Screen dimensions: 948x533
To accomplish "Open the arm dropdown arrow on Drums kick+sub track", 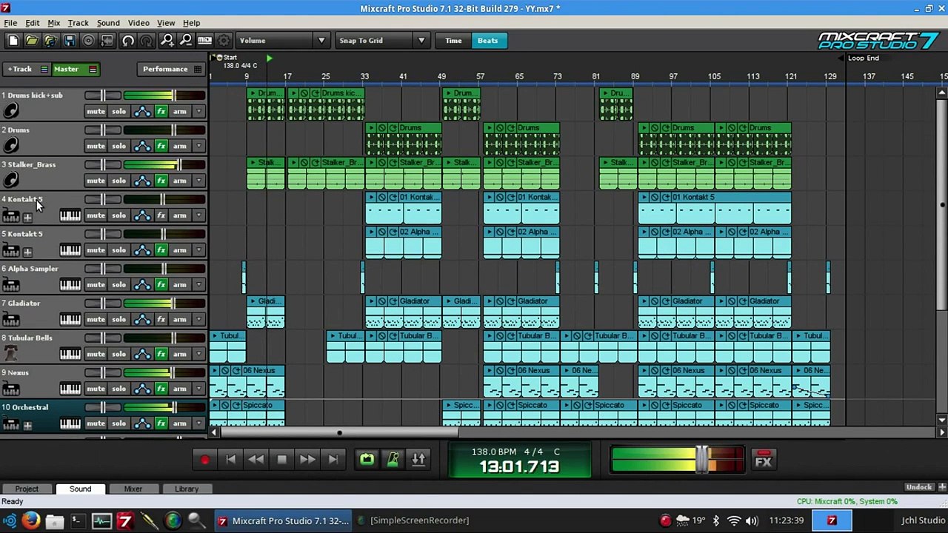I will (x=198, y=111).
